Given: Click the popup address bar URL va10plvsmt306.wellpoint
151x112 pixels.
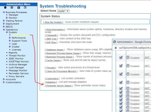Looking at the screenshot, I should coord(135,48).
